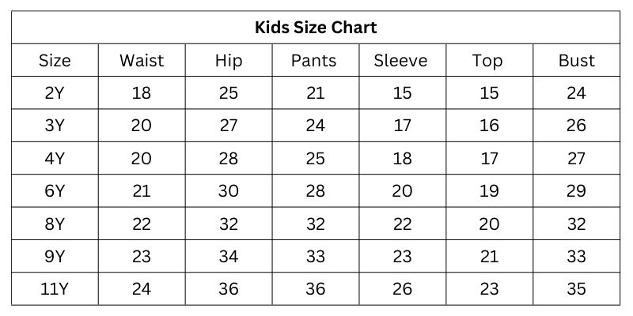Click the 4Y size row label
Screen dimensions: 633x316
click(55, 159)
